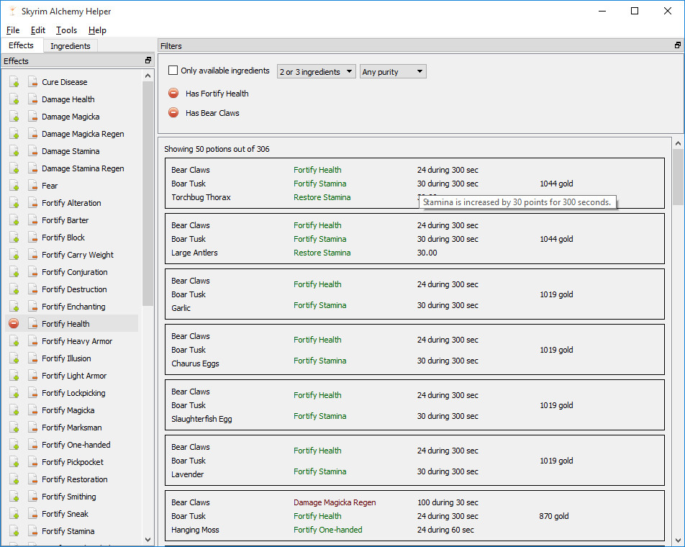Open the 'Any purity' dropdown
685x547 pixels.
[393, 72]
